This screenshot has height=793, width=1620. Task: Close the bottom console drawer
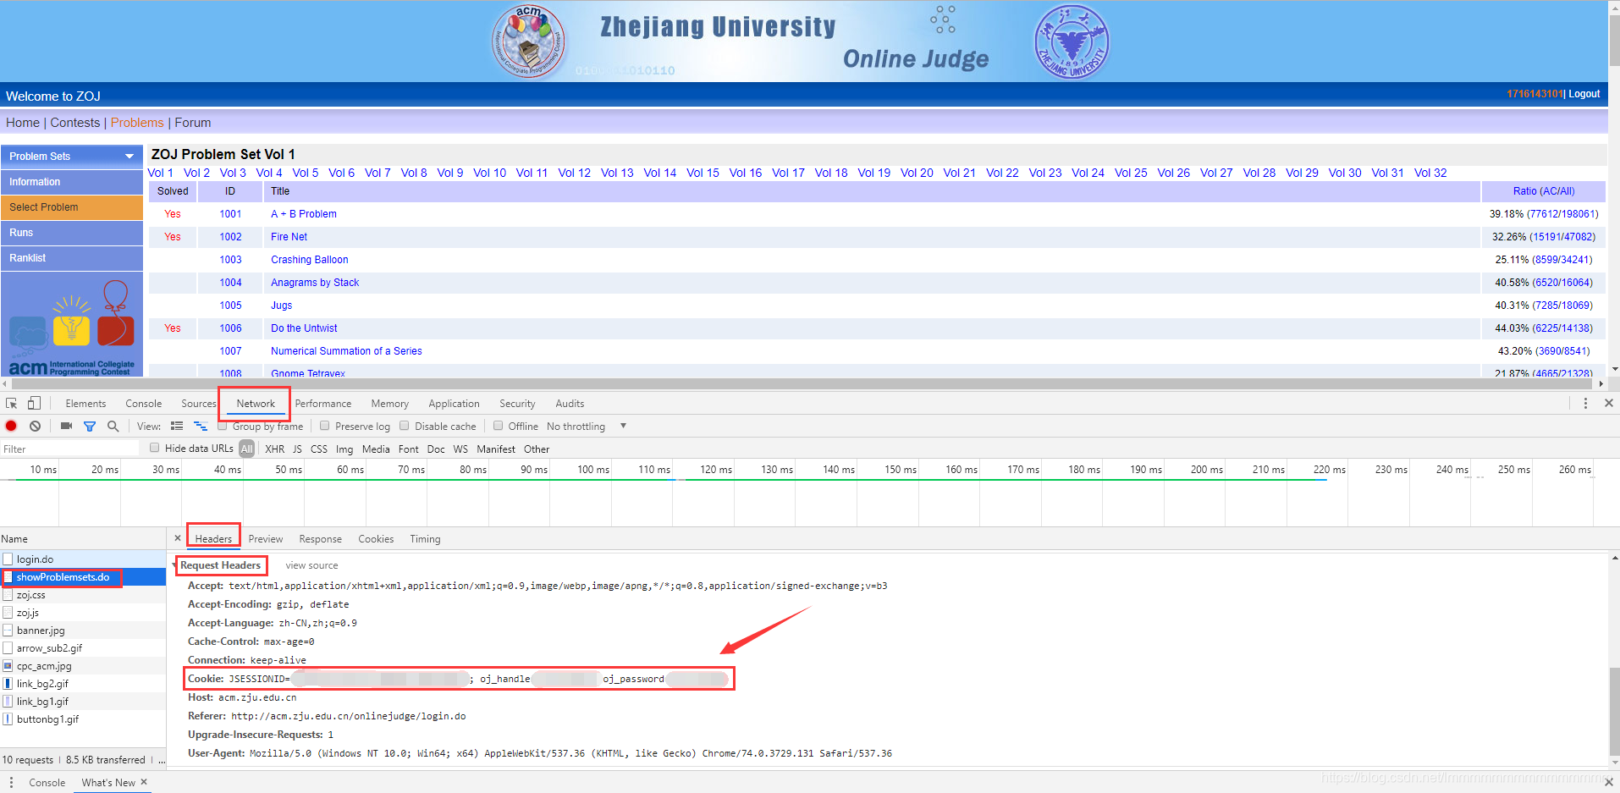[x=1608, y=782]
